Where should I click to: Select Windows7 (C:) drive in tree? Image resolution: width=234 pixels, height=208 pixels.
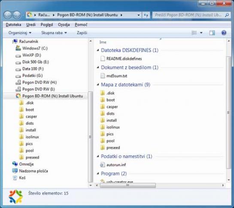pyautogui.click(x=32, y=48)
